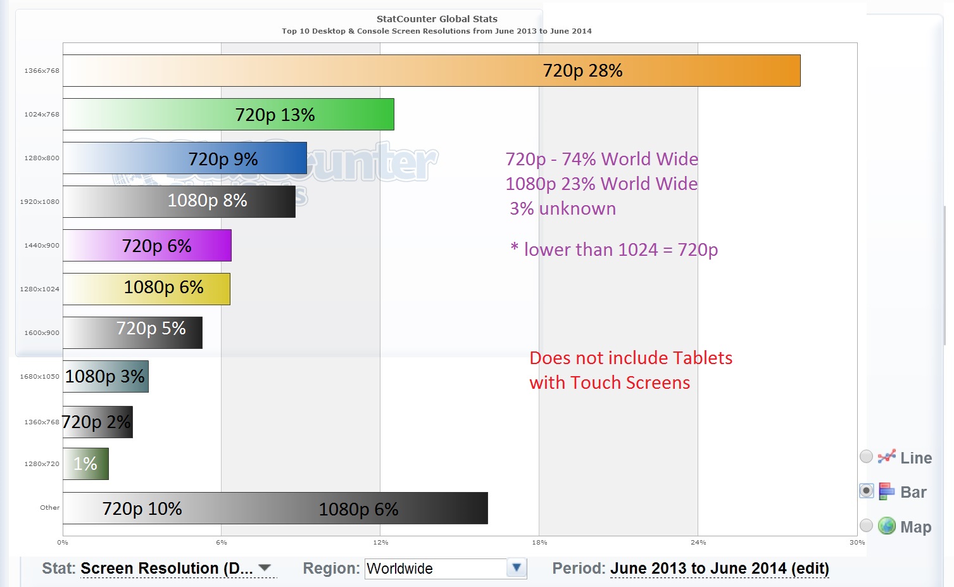
Task: Click the 1366x768 axis label
Action: (x=42, y=70)
